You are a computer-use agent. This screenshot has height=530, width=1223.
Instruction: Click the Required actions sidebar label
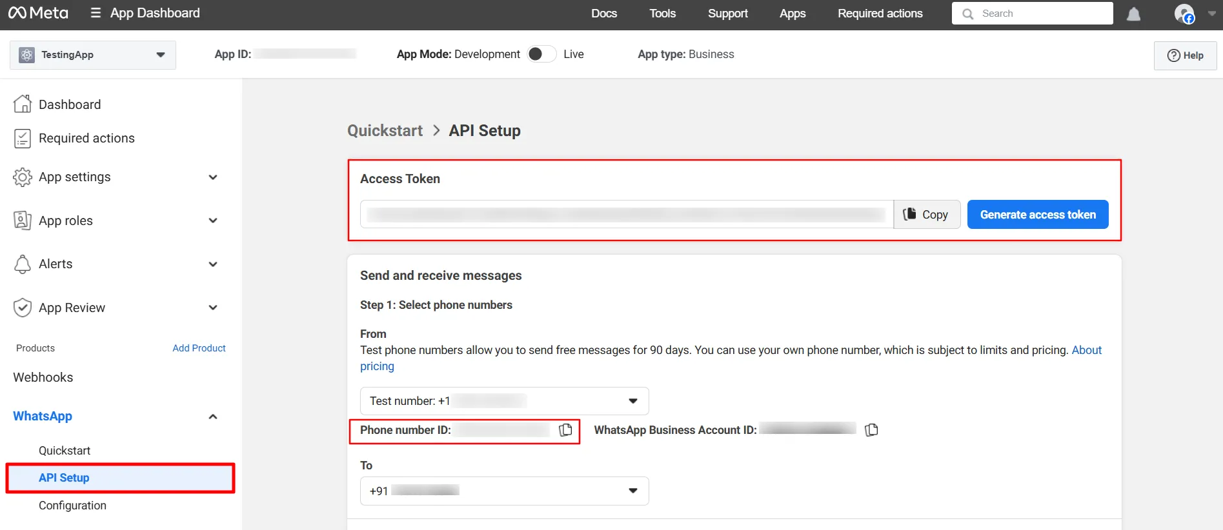pyautogui.click(x=86, y=138)
